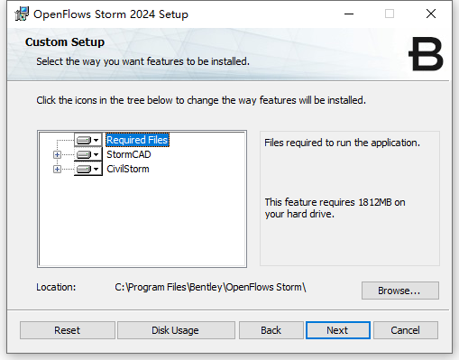Click the Reset button
This screenshot has height=360, width=459.
click(68, 330)
